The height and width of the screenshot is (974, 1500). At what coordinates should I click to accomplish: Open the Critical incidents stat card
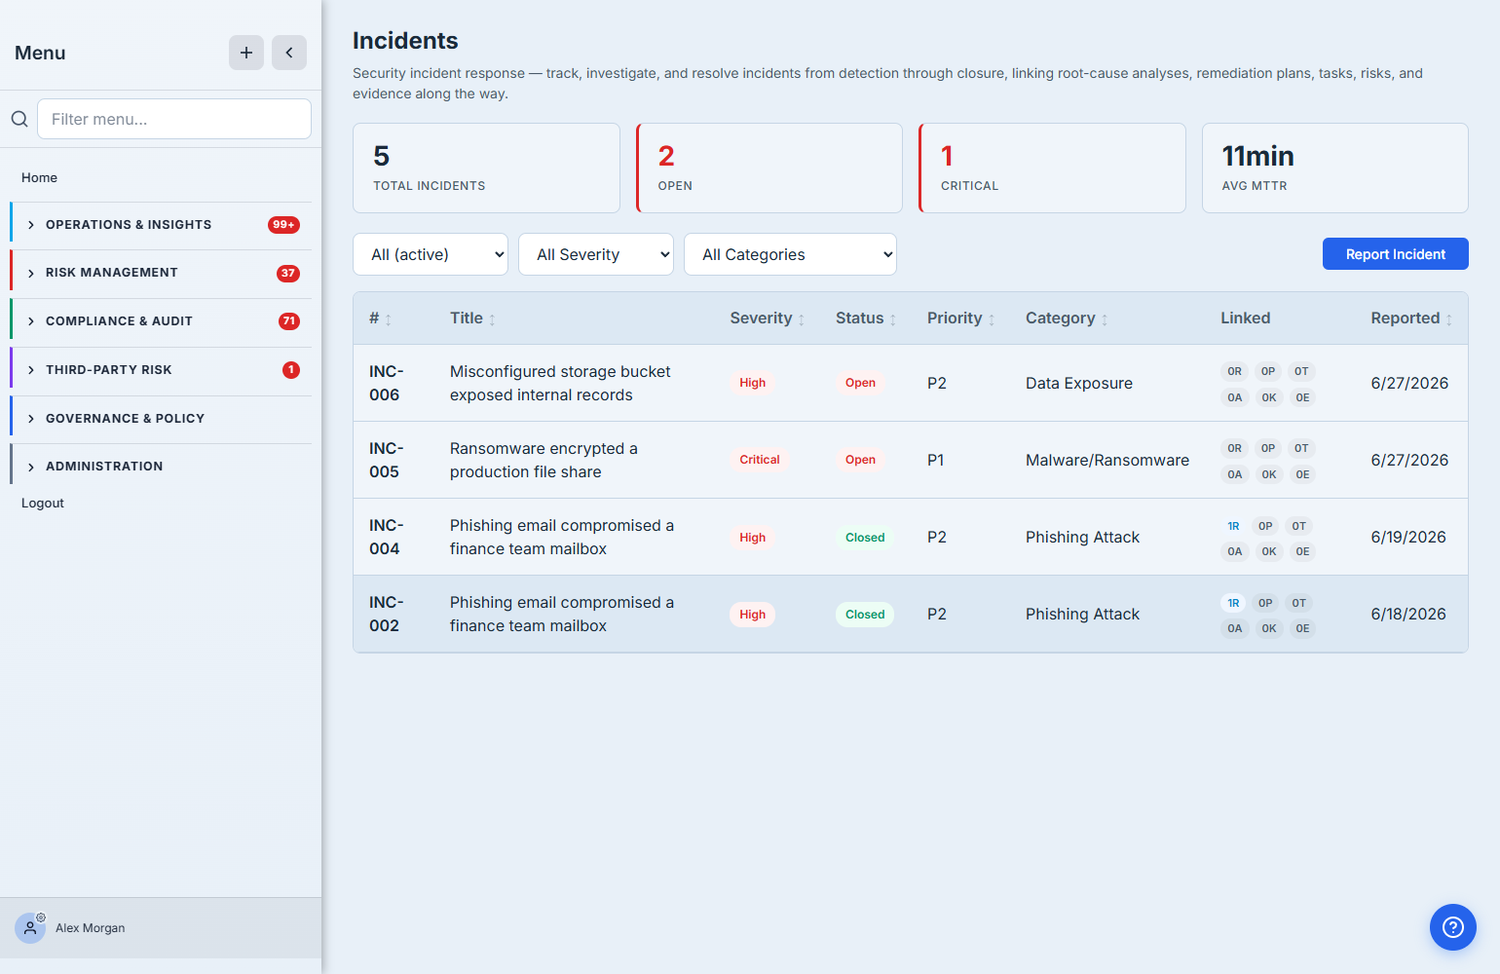1053,168
